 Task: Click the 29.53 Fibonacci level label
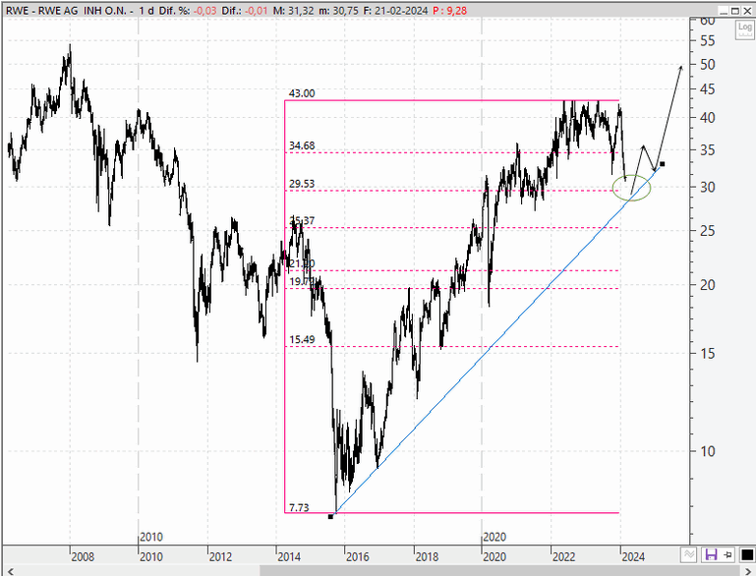click(x=302, y=184)
